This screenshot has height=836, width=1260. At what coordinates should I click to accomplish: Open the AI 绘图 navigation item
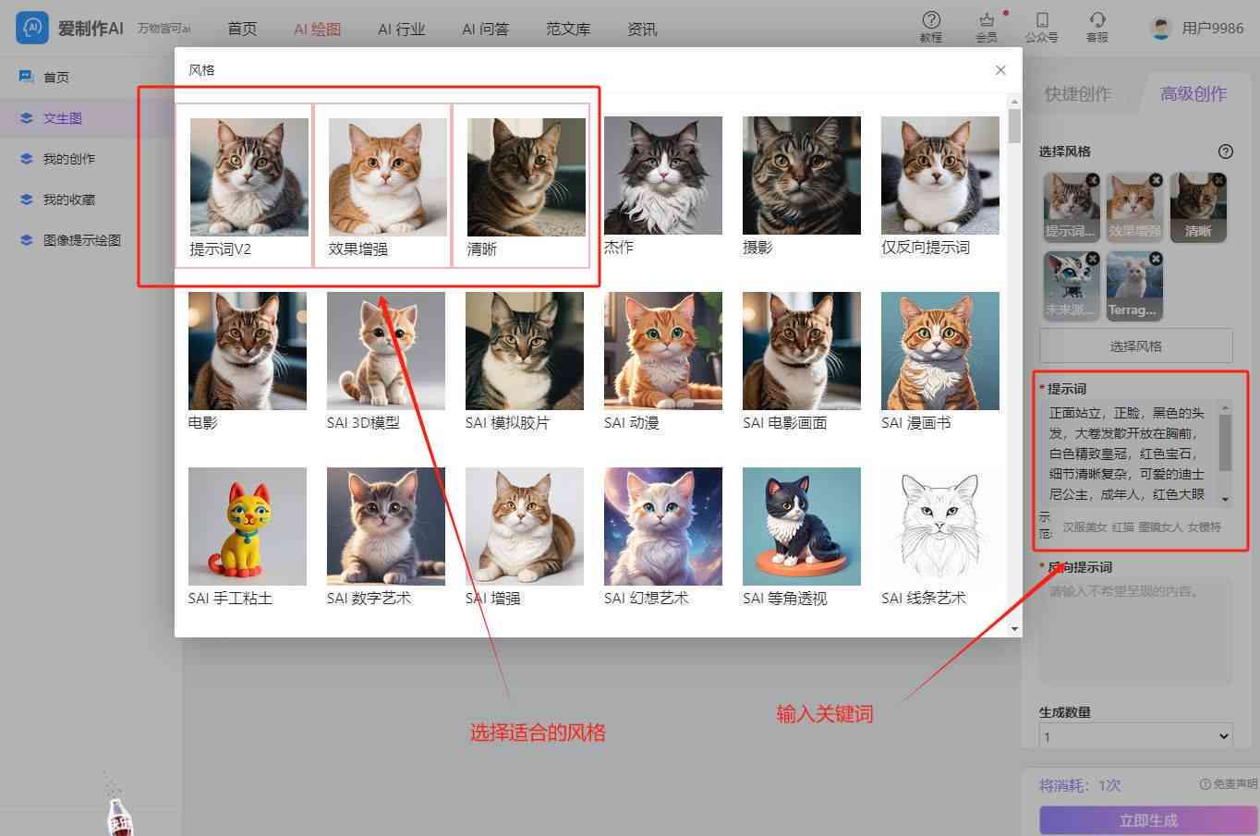(318, 29)
